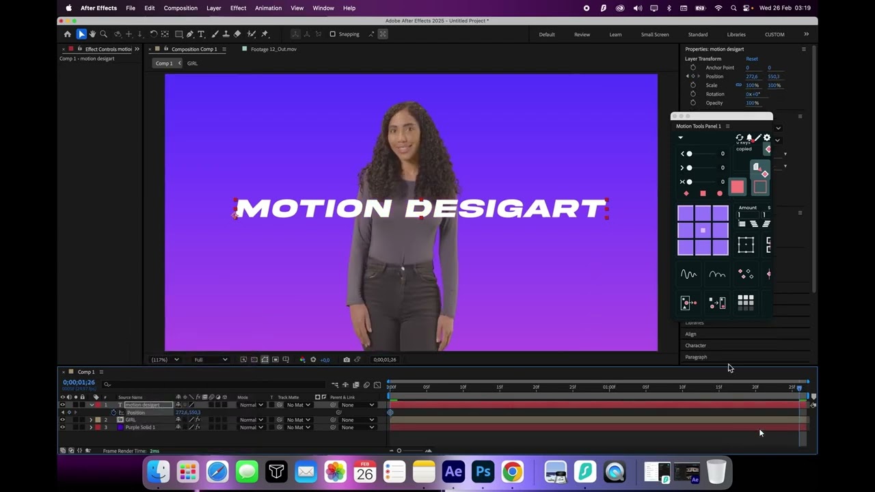Screen dimensions: 875x492
Task: Toggle Opacity stopwatch in Properties panel
Action: point(693,103)
